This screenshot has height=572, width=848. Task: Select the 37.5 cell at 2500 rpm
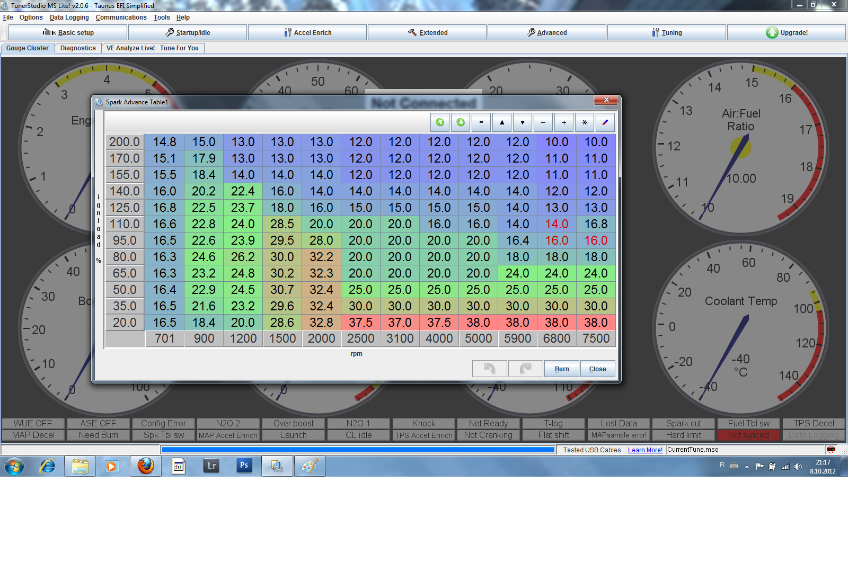pos(360,323)
